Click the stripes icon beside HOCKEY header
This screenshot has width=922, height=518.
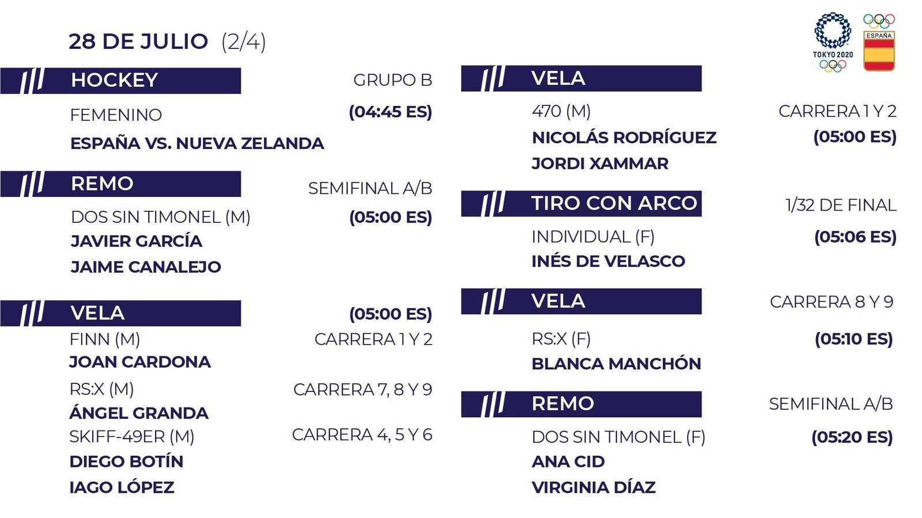coord(32,81)
